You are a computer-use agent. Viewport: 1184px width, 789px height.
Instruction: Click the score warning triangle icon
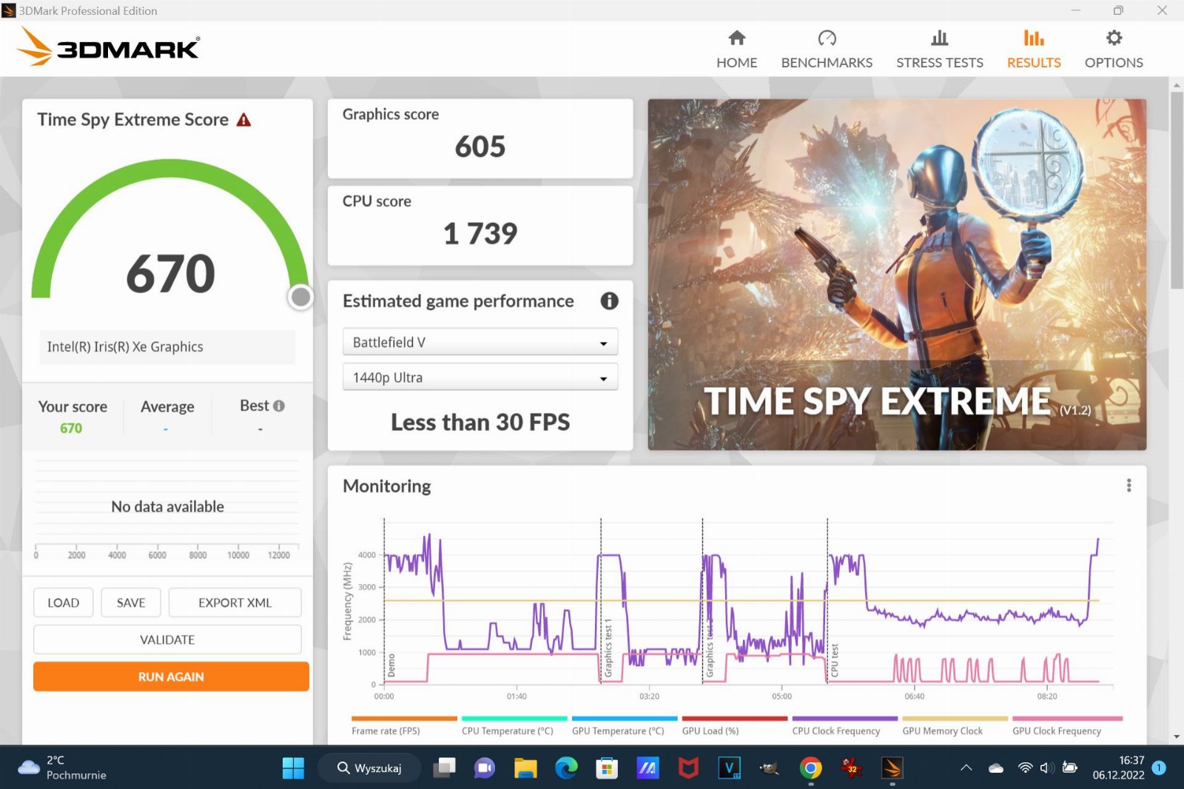click(x=243, y=120)
